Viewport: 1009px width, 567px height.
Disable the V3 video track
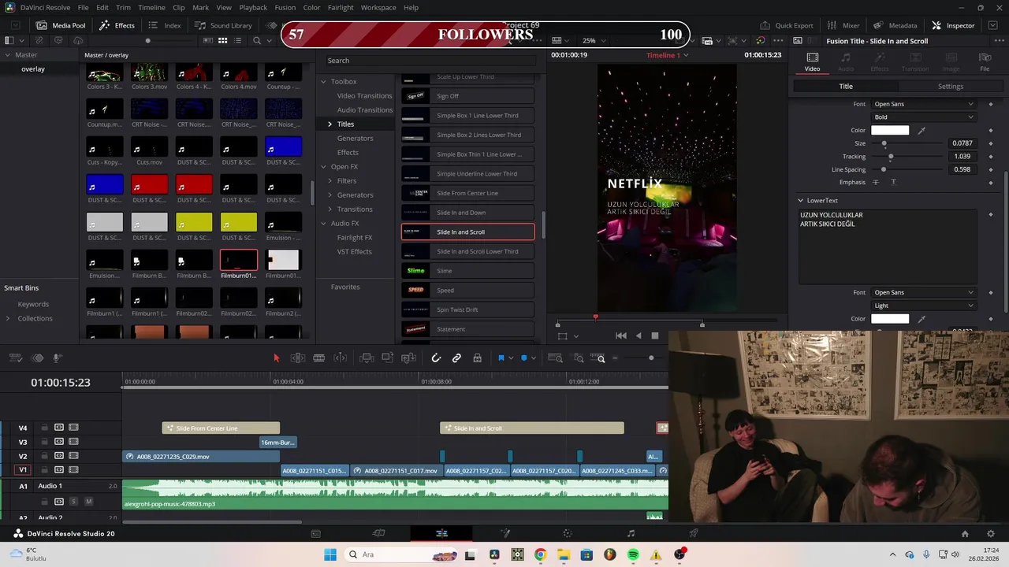point(73,442)
